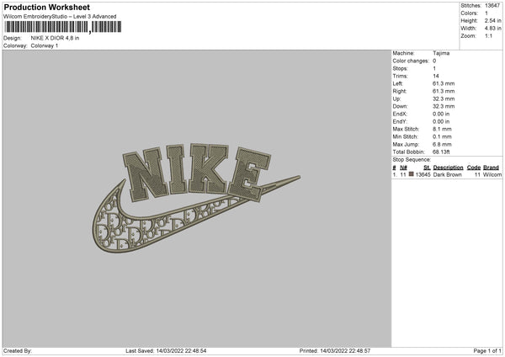Viewport: 505px width, 357px height.
Task: Click the colorway value "Colorway 1"
Action: (45, 45)
